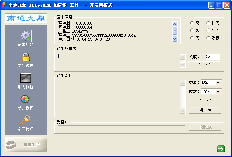
Task: Click the 密码管理 label in sidebar
Action: click(25, 129)
